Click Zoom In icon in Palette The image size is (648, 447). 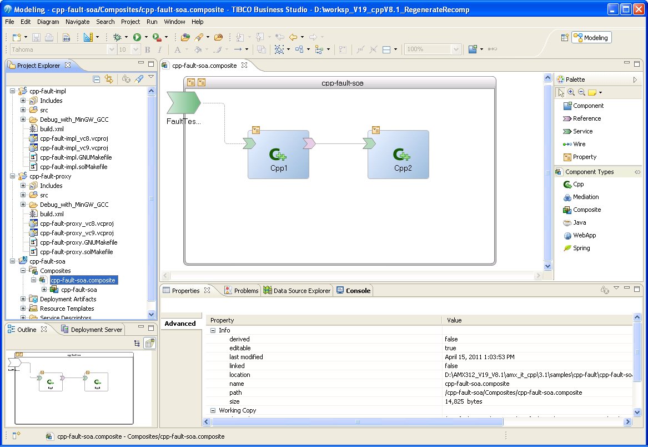(571, 92)
